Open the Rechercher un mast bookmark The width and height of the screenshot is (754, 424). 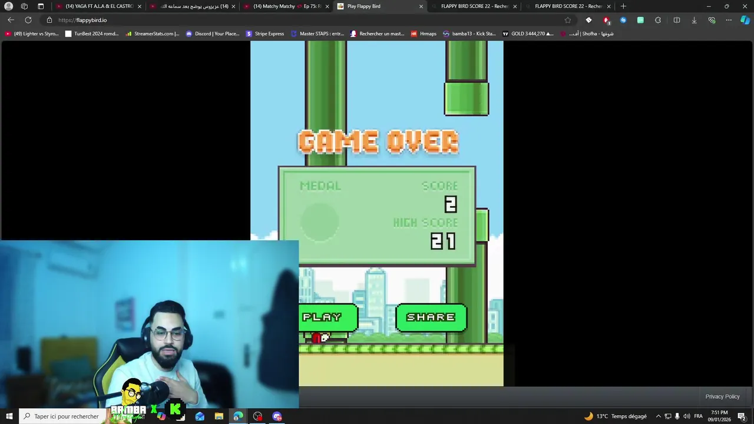pyautogui.click(x=377, y=34)
